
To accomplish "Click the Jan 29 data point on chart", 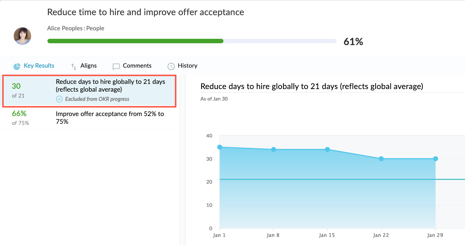I will coord(435,159).
